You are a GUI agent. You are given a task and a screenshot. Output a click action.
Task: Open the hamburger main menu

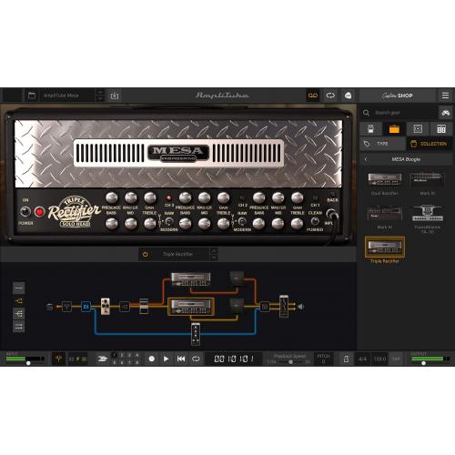point(445,96)
